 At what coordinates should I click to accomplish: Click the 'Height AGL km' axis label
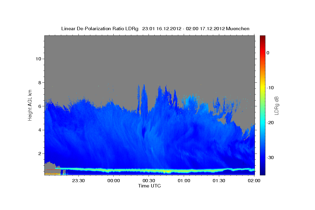[x=30, y=105]
